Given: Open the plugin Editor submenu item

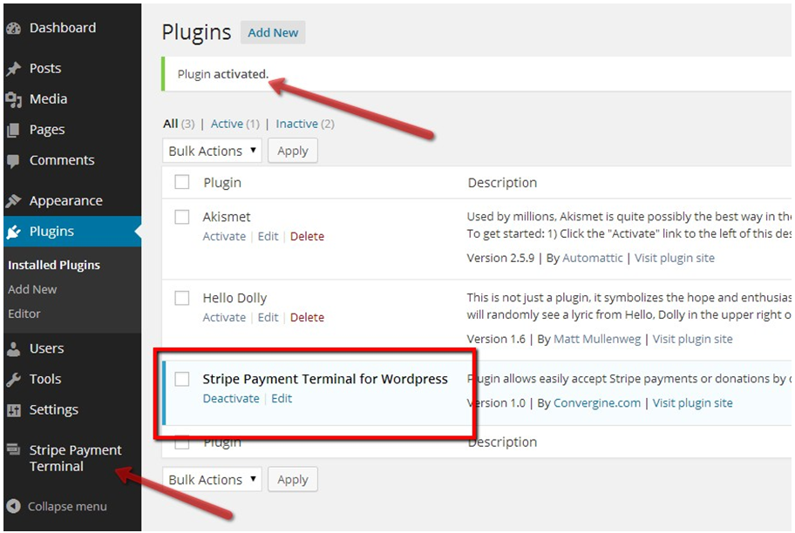Looking at the screenshot, I should [24, 314].
